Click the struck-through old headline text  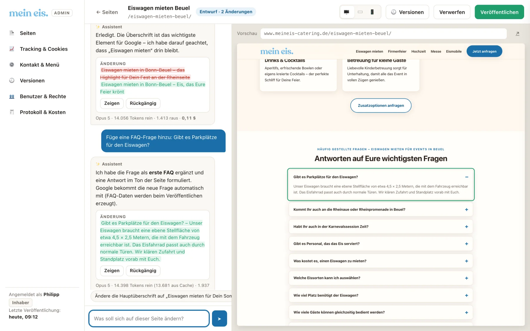(145, 74)
